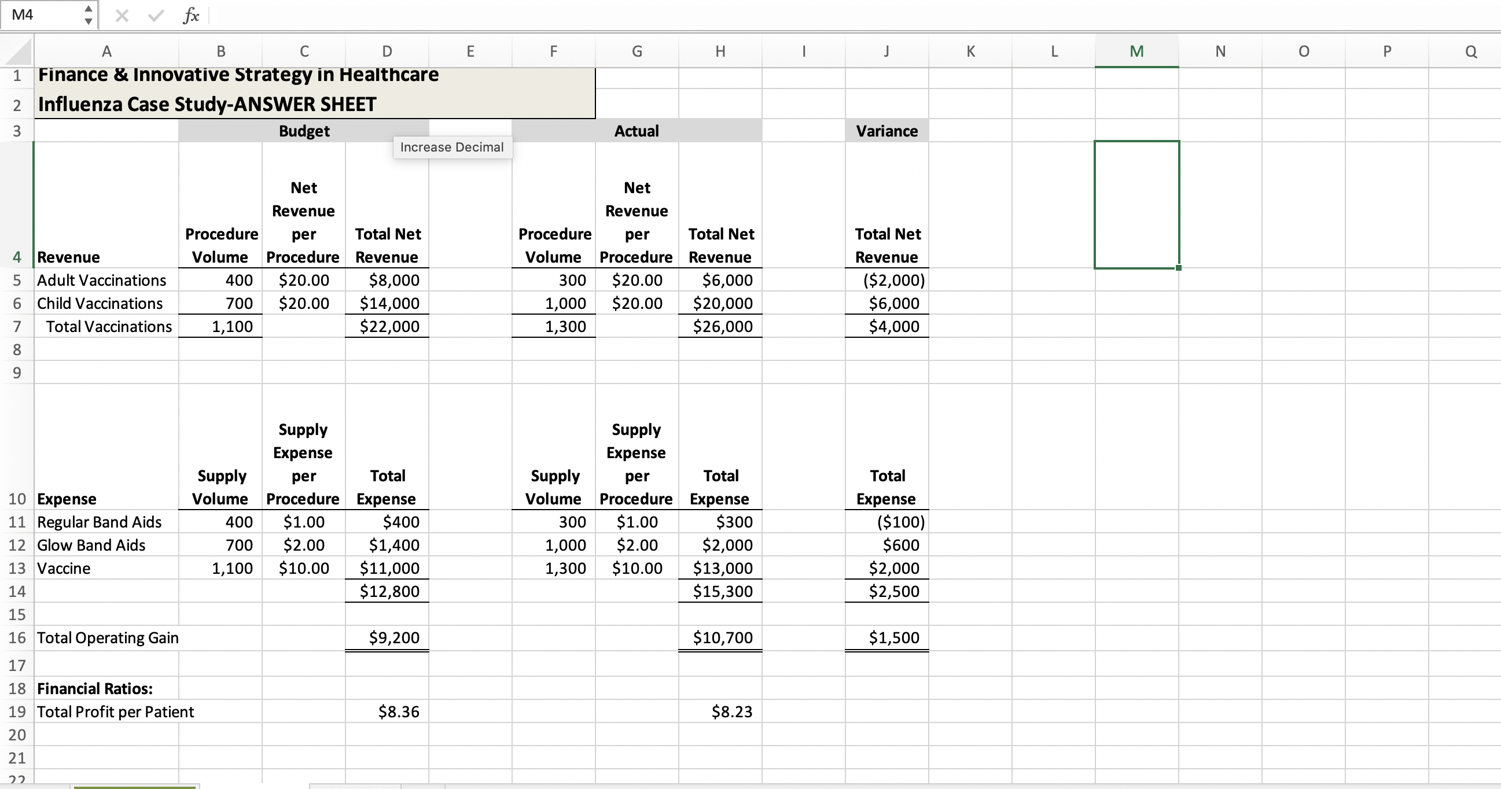The width and height of the screenshot is (1501, 789).
Task: Click the Budget header cell
Action: pos(304,131)
